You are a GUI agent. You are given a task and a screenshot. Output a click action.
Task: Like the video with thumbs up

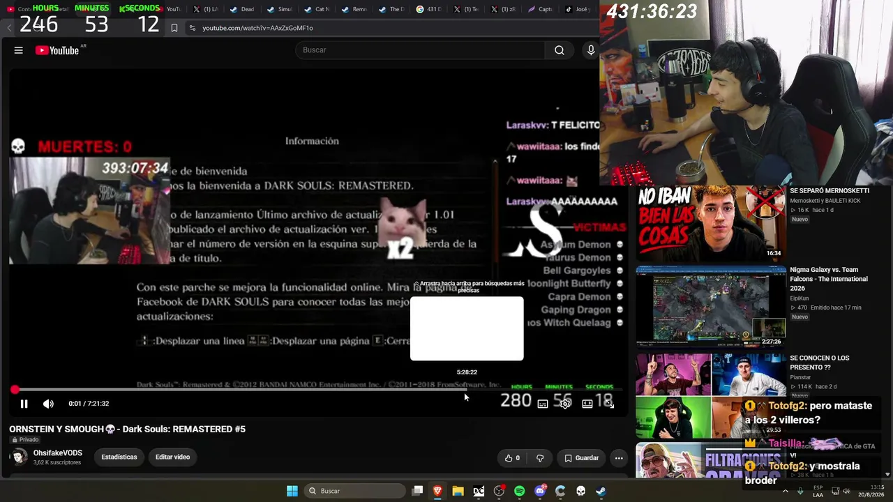[513, 458]
